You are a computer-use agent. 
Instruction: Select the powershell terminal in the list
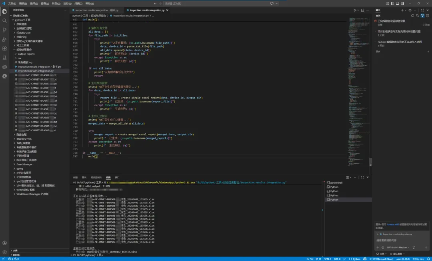337,183
